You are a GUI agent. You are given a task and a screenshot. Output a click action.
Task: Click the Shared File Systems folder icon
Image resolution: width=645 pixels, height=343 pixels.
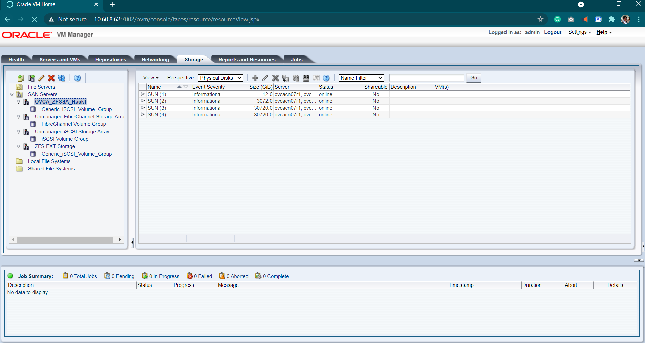(19, 169)
